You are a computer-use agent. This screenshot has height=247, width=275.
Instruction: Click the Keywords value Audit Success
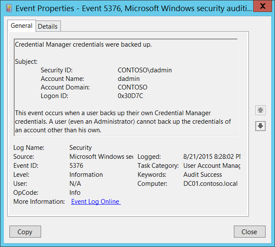click(203, 175)
